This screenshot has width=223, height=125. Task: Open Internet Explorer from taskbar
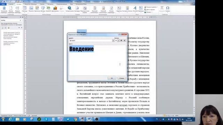[x=10, y=119]
